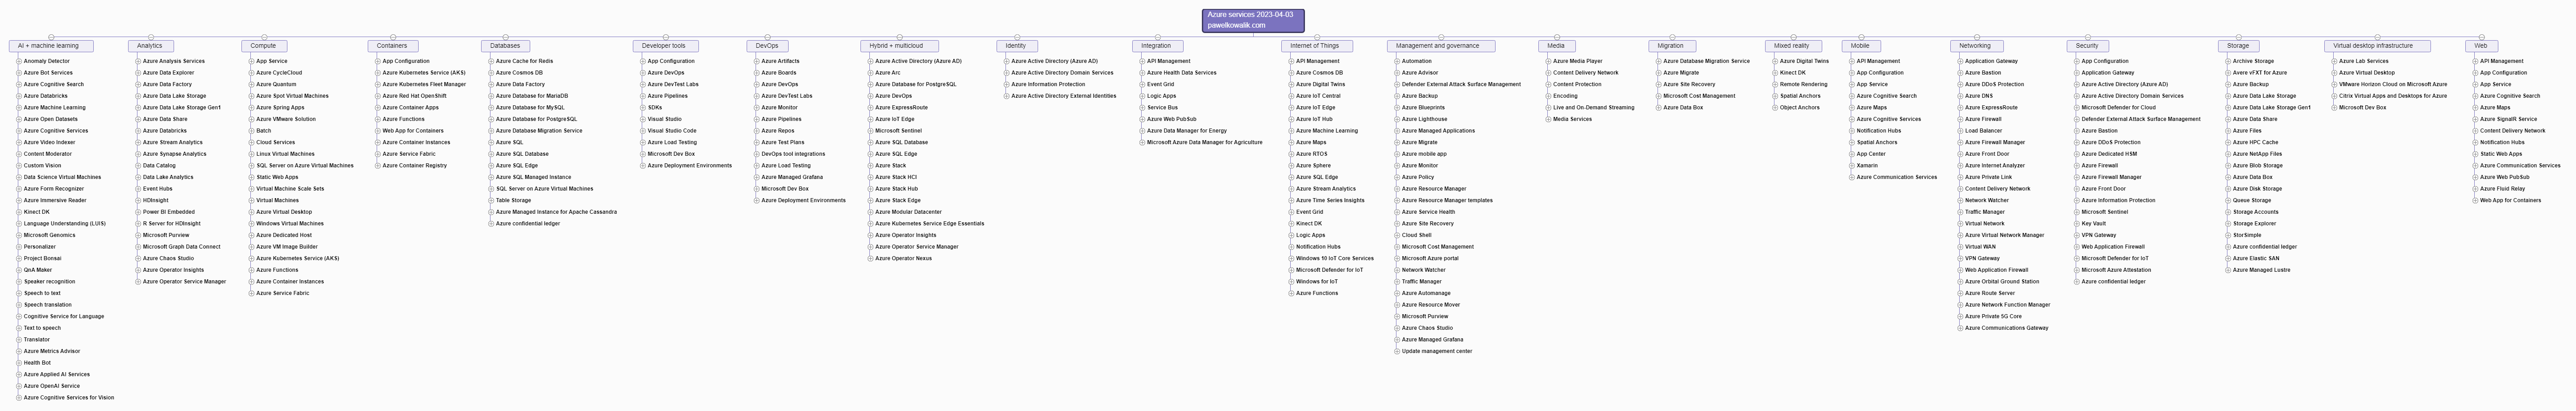
Task: Click the 'Azure Synapse Analytics' item
Action: pos(175,154)
